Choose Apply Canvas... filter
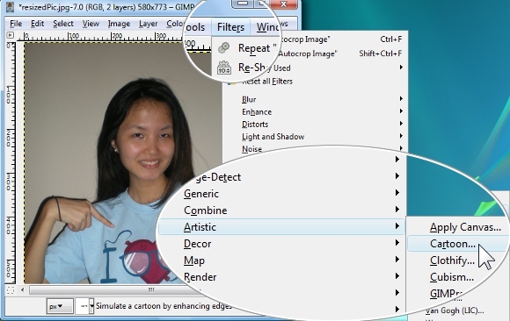This screenshot has width=510, height=321. pos(465,227)
